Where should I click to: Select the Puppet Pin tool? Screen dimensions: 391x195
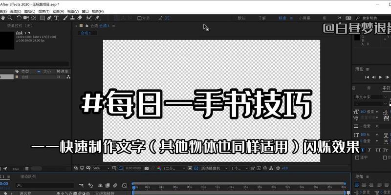97,18
